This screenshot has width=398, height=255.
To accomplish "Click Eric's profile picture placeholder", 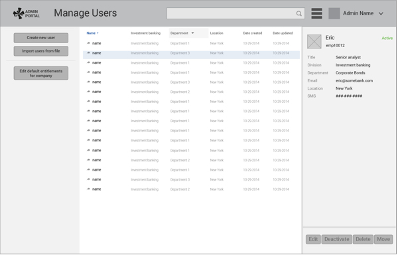I will click(314, 41).
